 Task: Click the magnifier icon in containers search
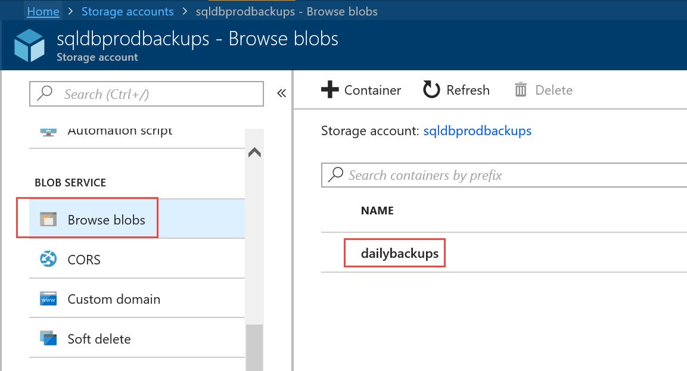(335, 174)
